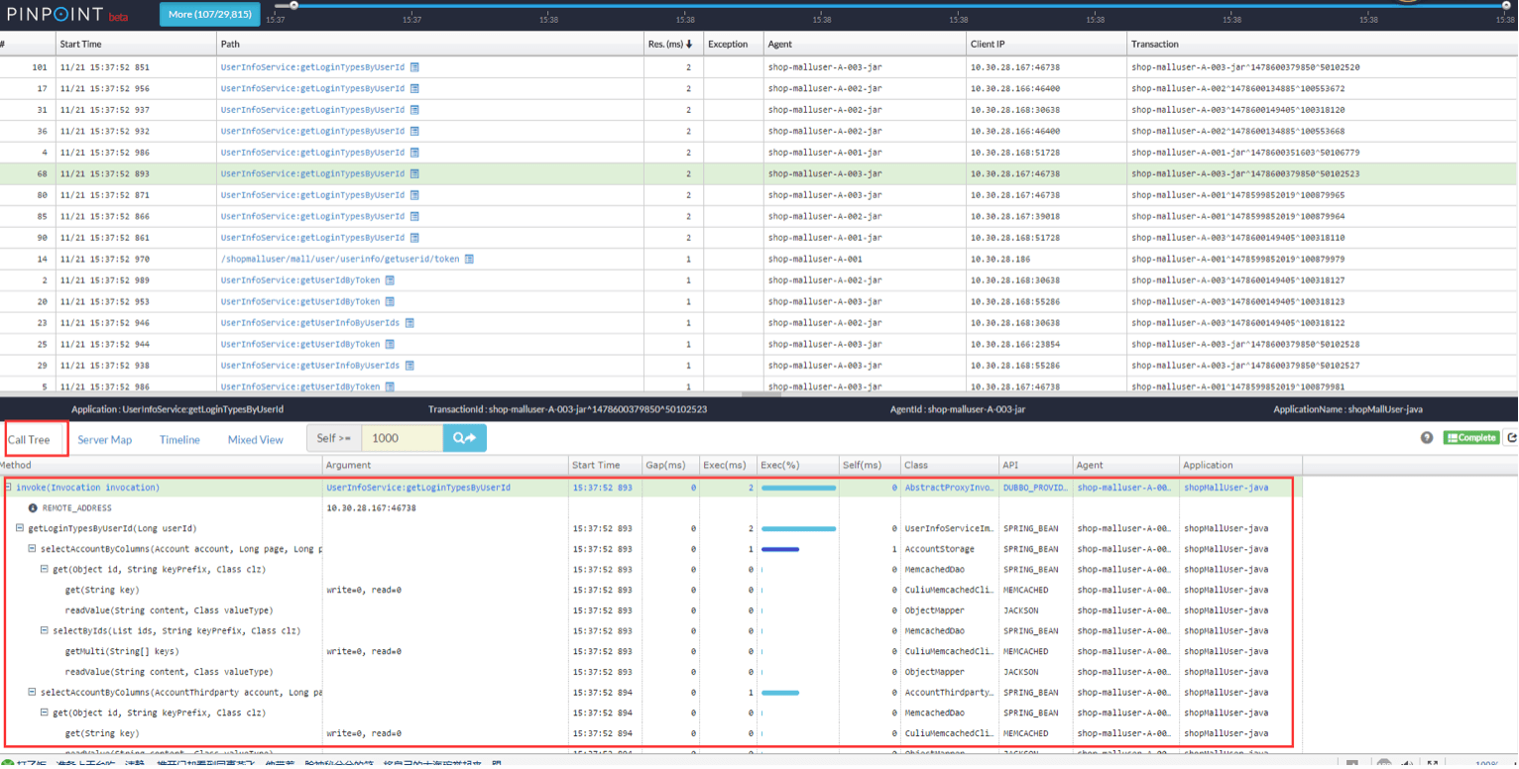Screen dimensions: 1519x769
Task: Sort by the Res. (ms) column header
Action: (x=670, y=44)
